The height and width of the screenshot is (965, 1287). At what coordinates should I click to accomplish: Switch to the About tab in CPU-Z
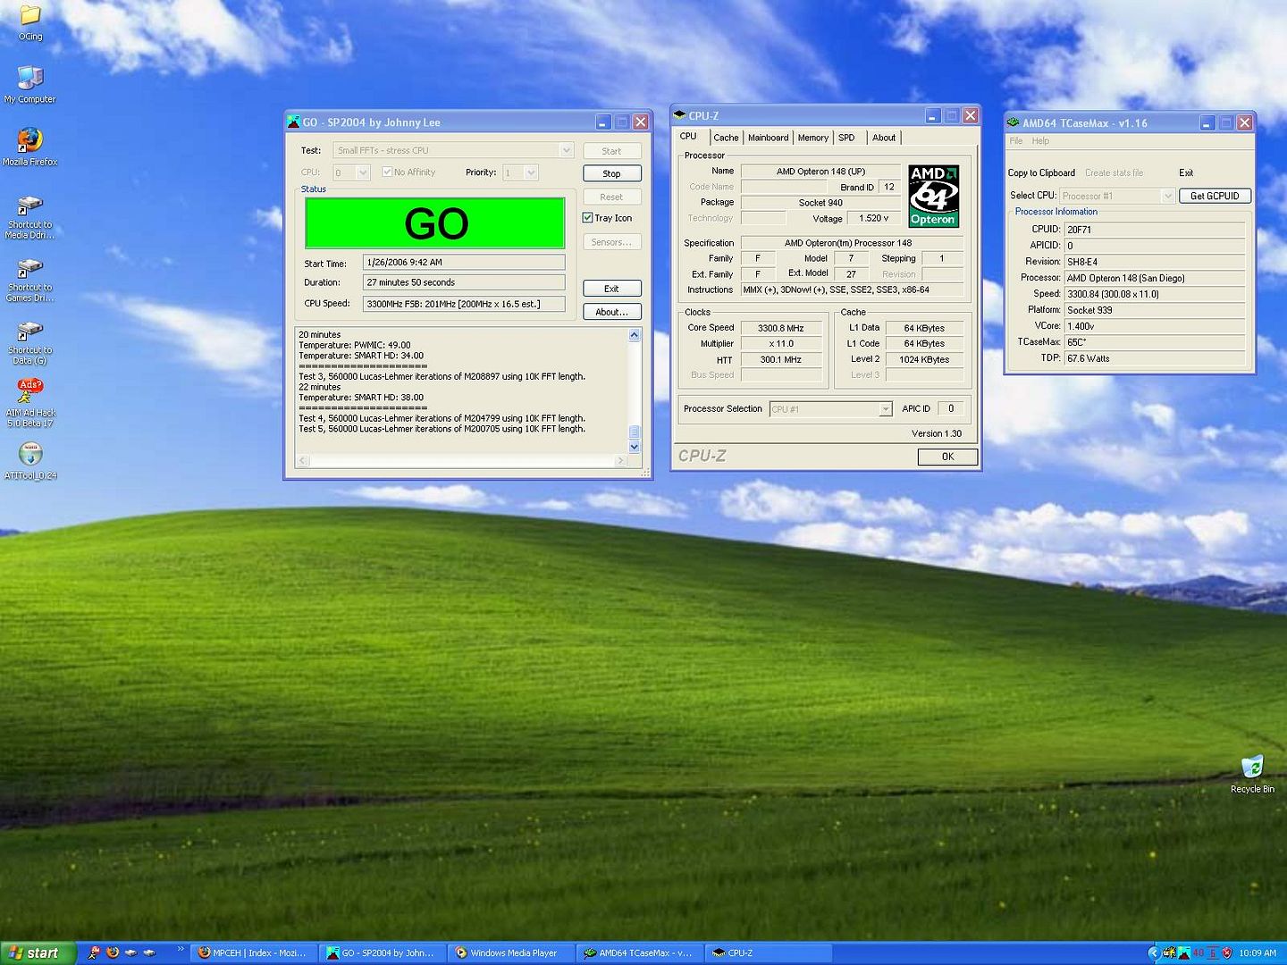tap(884, 138)
